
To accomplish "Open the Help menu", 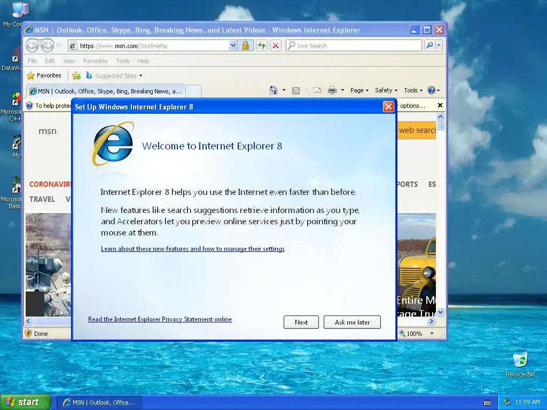I will coord(143,61).
